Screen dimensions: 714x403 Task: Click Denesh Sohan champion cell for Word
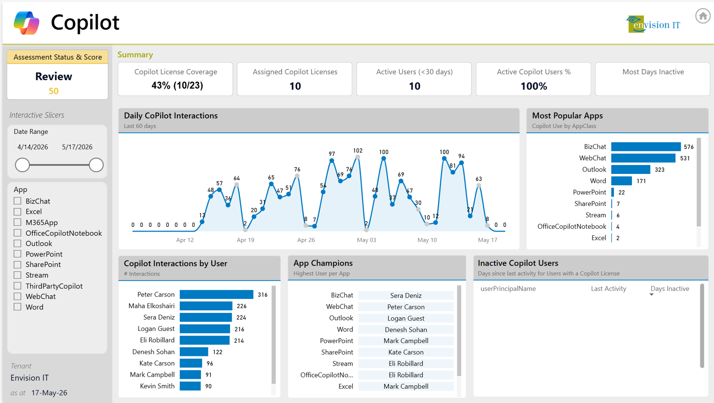406,330
